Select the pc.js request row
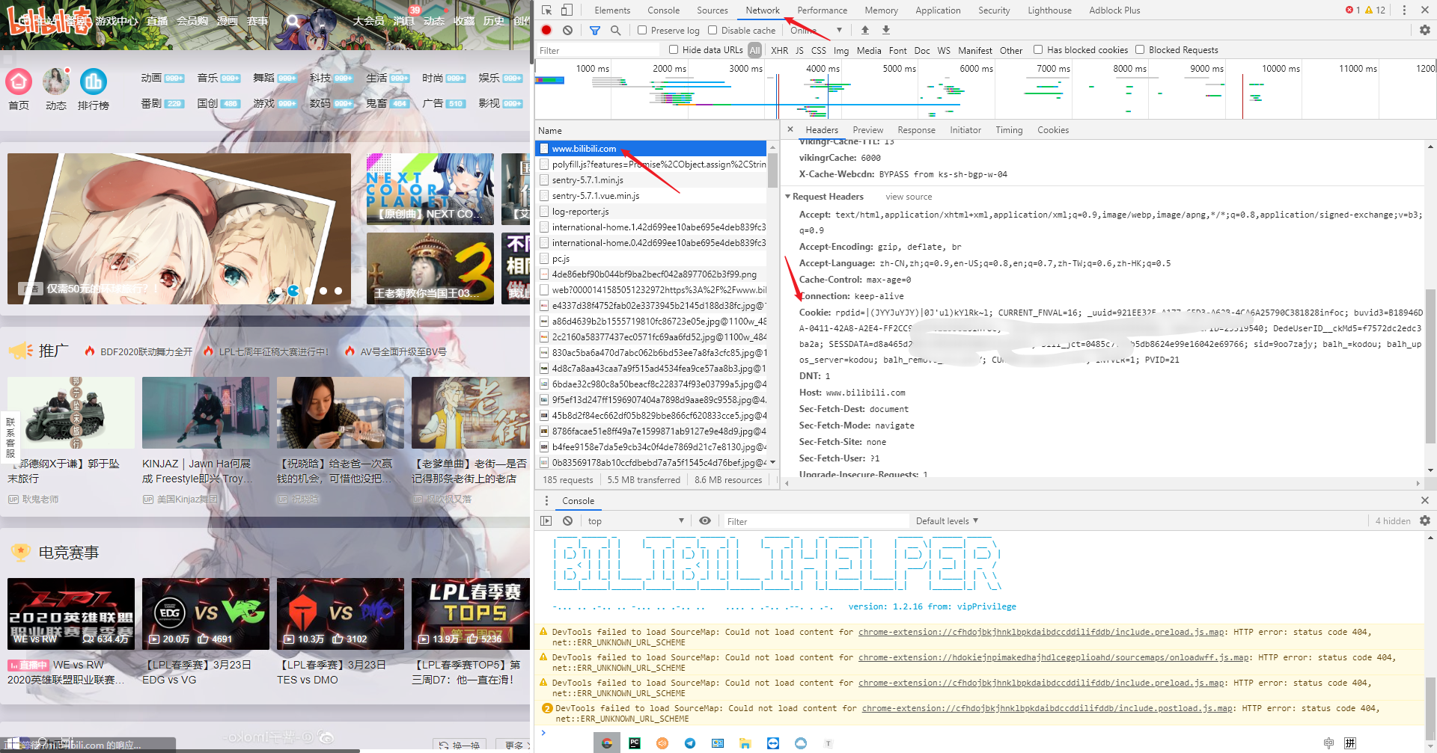Viewport: 1437px width, 753px height. tap(651, 258)
